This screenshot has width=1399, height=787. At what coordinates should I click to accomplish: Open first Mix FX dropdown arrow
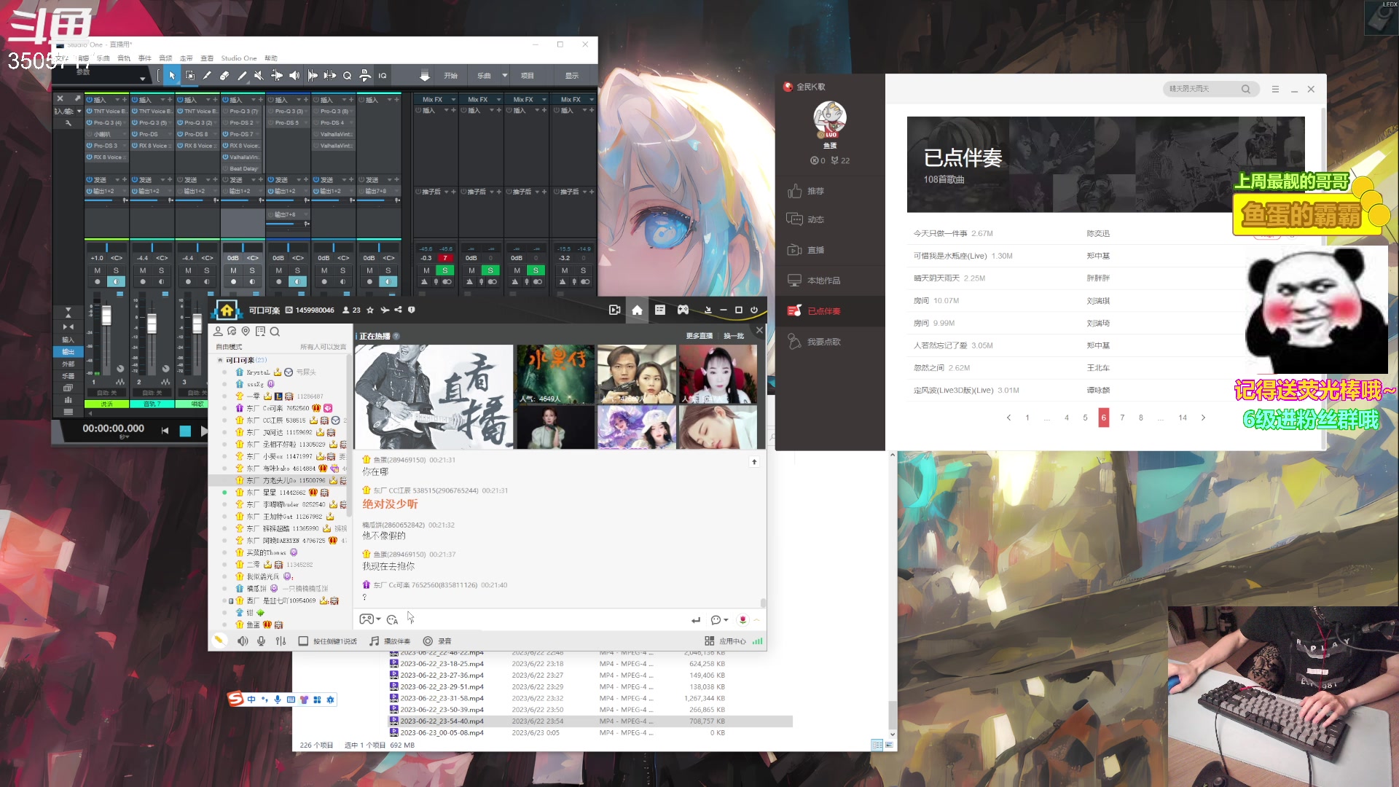453,100
